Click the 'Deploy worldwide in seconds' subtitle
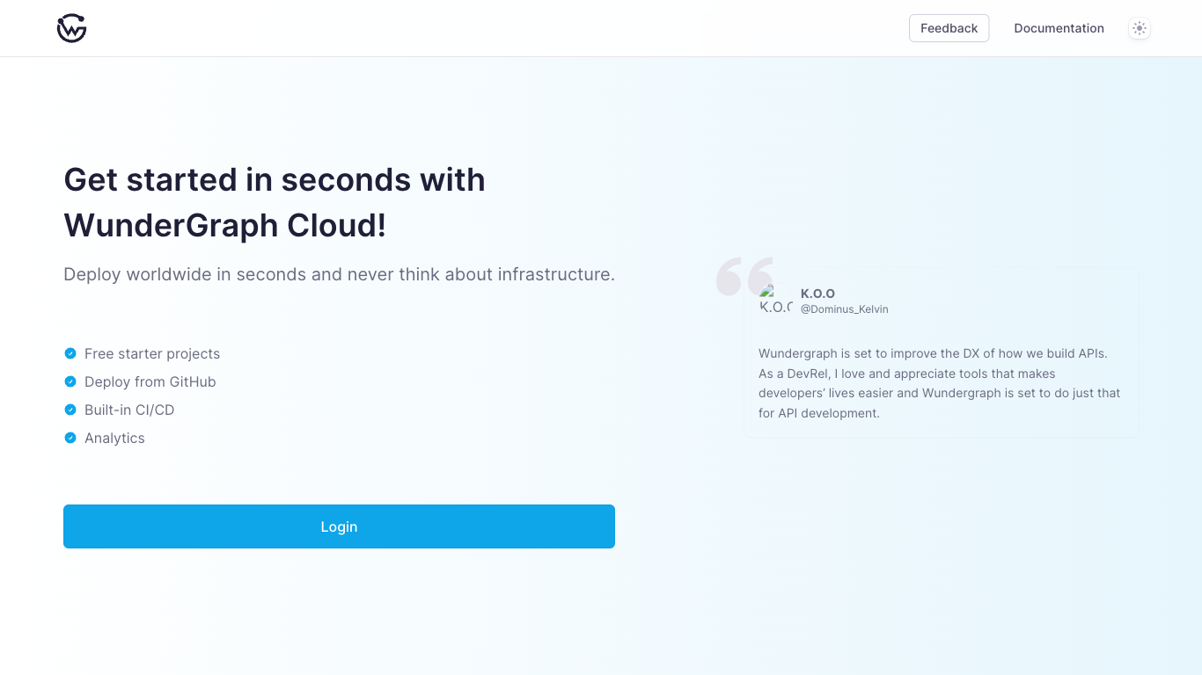1202x675 pixels. (x=339, y=274)
